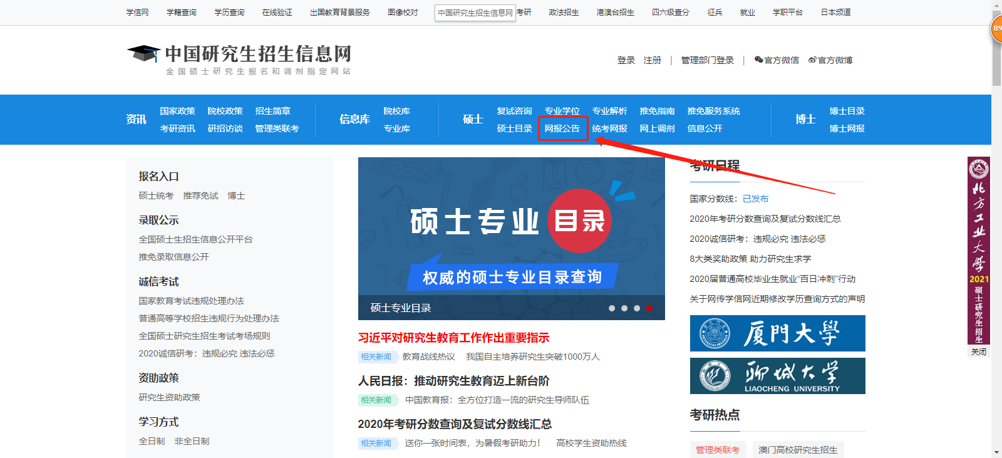Click the 中国研究生招生信息网 tooltip box
The height and width of the screenshot is (458, 1002).
pos(475,13)
